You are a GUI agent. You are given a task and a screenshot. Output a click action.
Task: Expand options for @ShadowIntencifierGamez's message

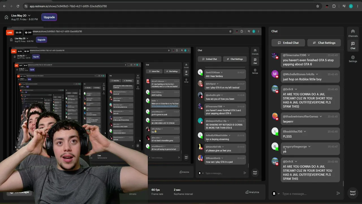coord(321,116)
